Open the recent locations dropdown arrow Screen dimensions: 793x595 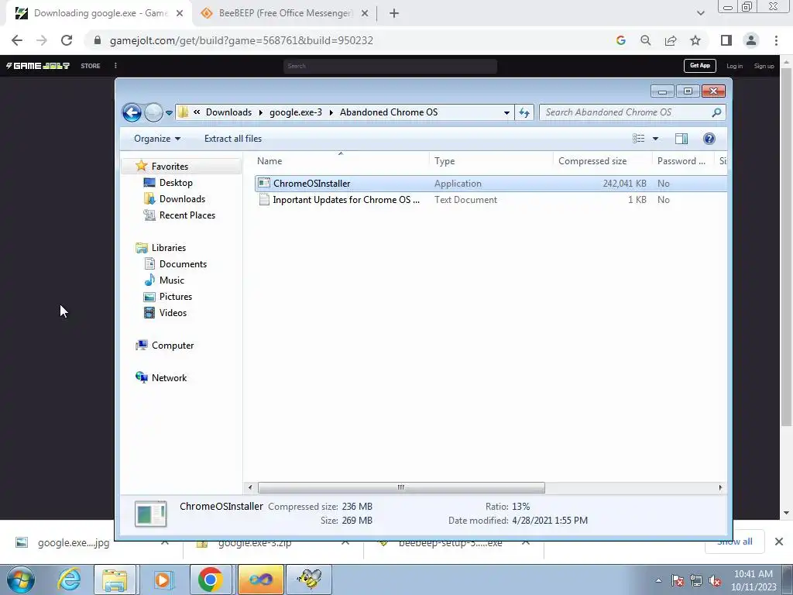pos(169,113)
